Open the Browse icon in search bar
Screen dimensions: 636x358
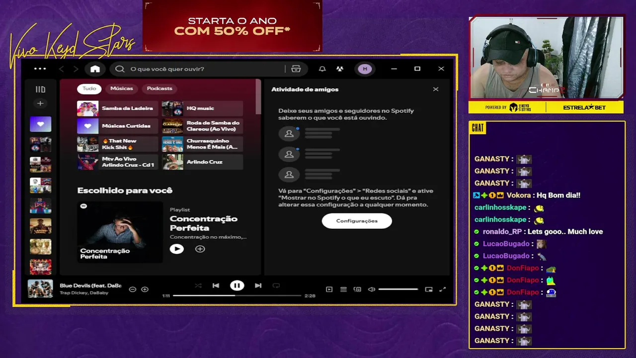[296, 69]
